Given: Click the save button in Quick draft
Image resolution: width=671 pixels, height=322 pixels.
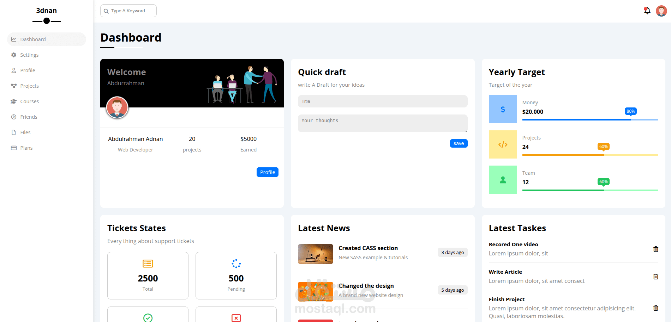Looking at the screenshot, I should [459, 143].
